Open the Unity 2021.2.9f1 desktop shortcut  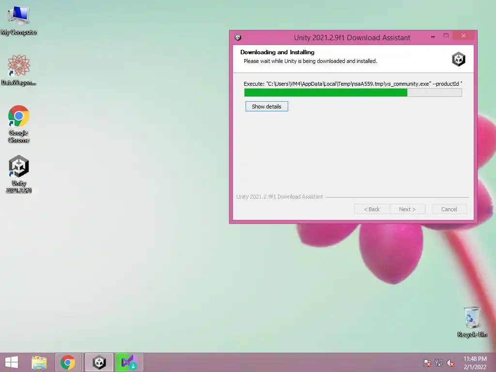click(19, 174)
